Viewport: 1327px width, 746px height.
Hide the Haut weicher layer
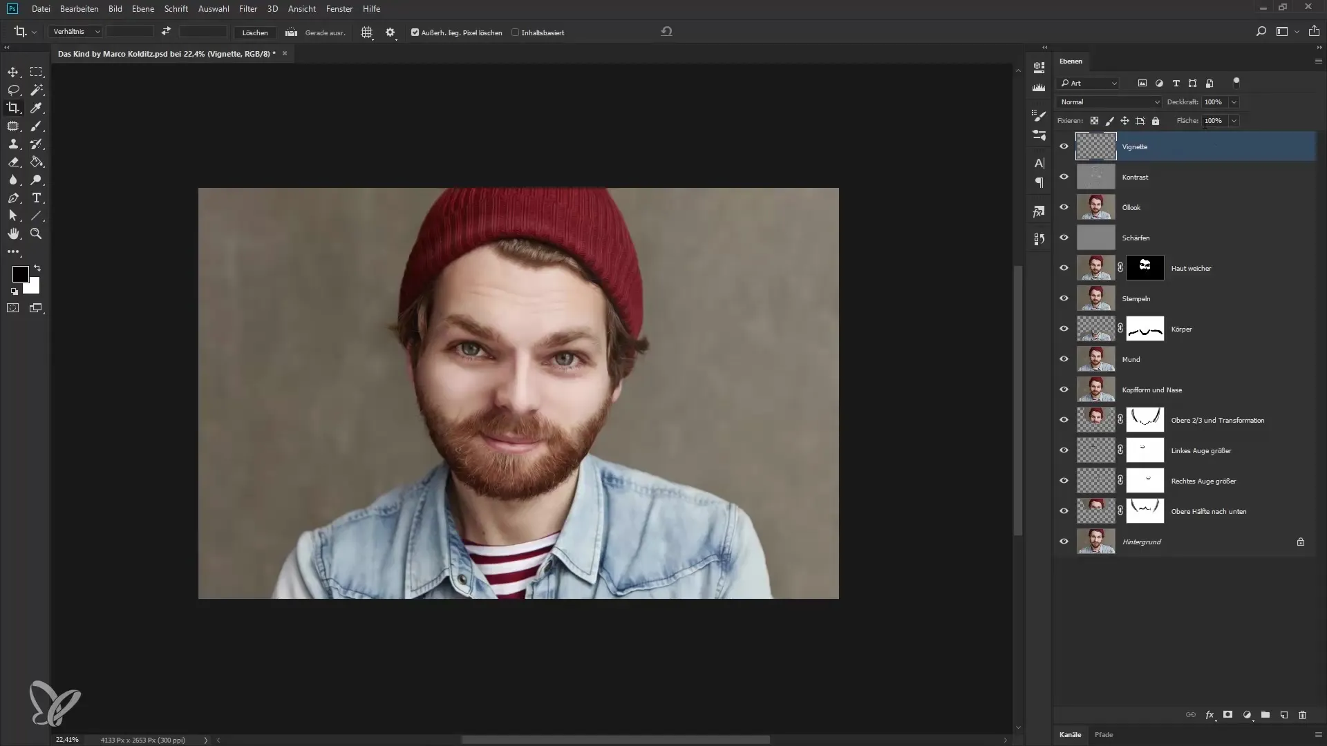point(1064,268)
